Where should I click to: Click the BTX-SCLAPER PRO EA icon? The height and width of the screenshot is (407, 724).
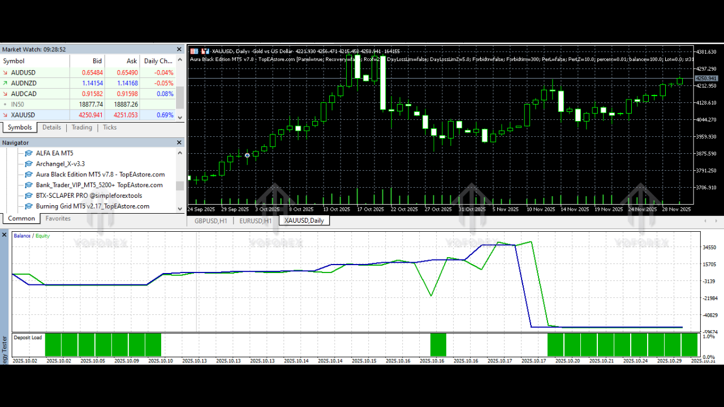28,196
